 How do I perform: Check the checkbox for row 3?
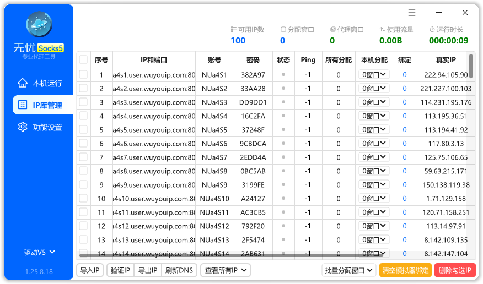83,102
